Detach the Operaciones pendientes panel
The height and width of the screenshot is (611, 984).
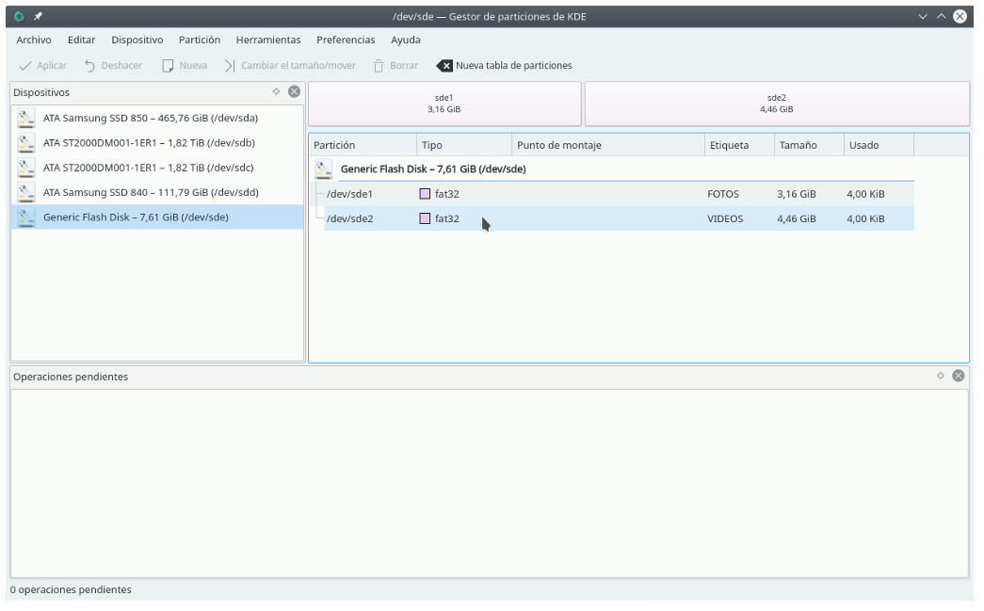tap(940, 376)
